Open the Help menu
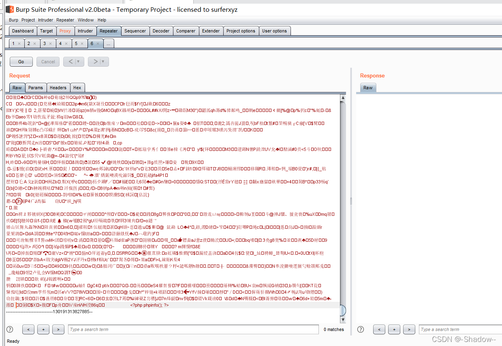The height and width of the screenshot is (346, 502). (102, 20)
